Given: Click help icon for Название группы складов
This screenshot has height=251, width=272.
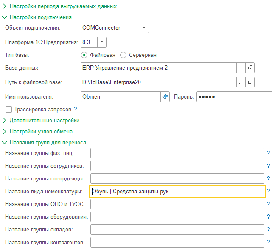Looking at the screenshot, I should pos(268,230).
